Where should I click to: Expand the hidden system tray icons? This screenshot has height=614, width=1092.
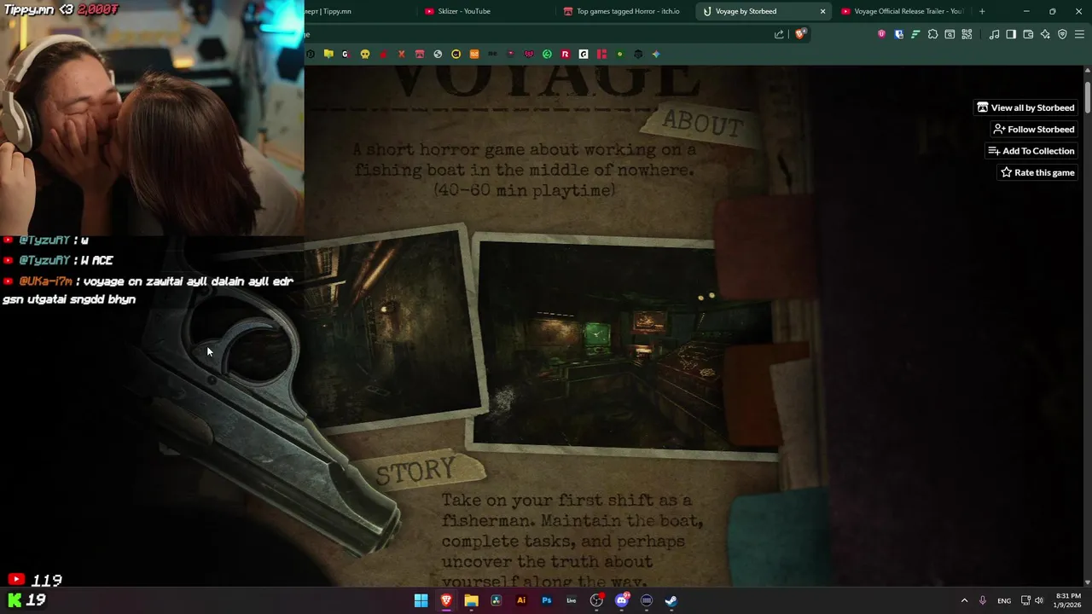pos(964,600)
